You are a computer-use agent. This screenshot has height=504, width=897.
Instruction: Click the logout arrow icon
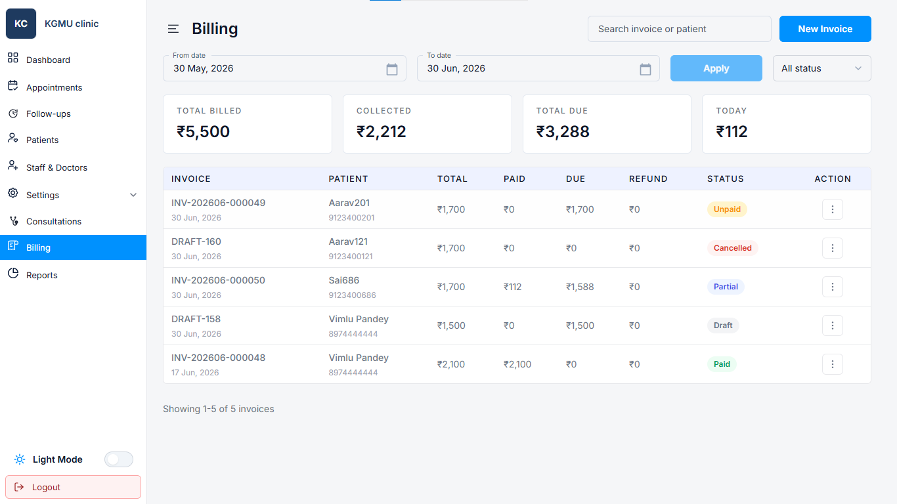click(19, 487)
